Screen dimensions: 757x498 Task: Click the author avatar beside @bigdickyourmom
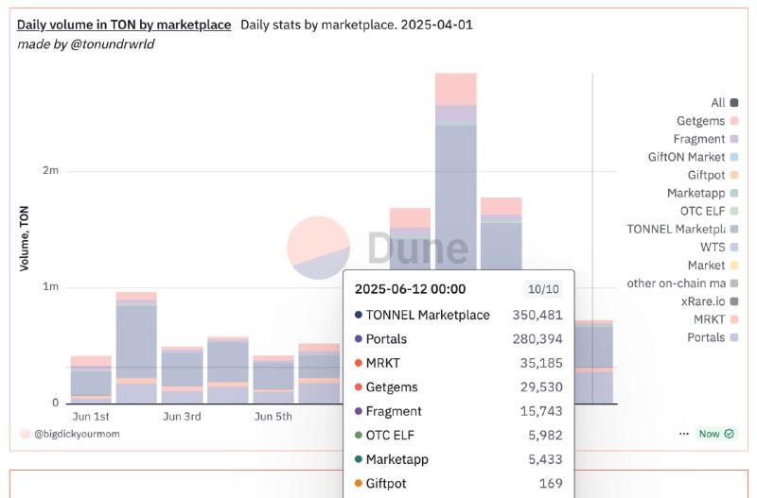tap(26, 434)
